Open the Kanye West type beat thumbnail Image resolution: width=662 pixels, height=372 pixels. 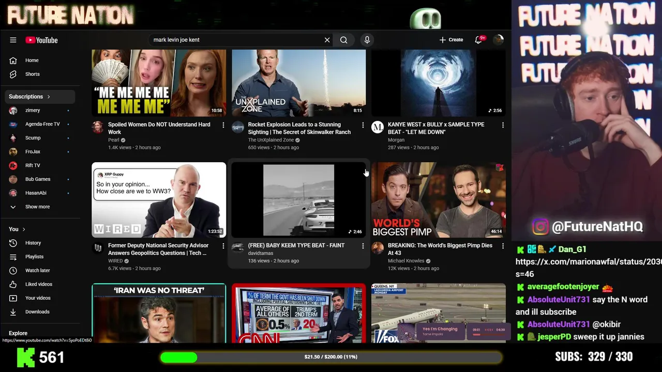tap(439, 83)
